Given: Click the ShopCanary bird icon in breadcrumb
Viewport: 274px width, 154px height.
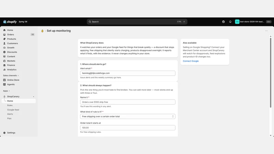Looking at the screenshot, I should coord(42,31).
